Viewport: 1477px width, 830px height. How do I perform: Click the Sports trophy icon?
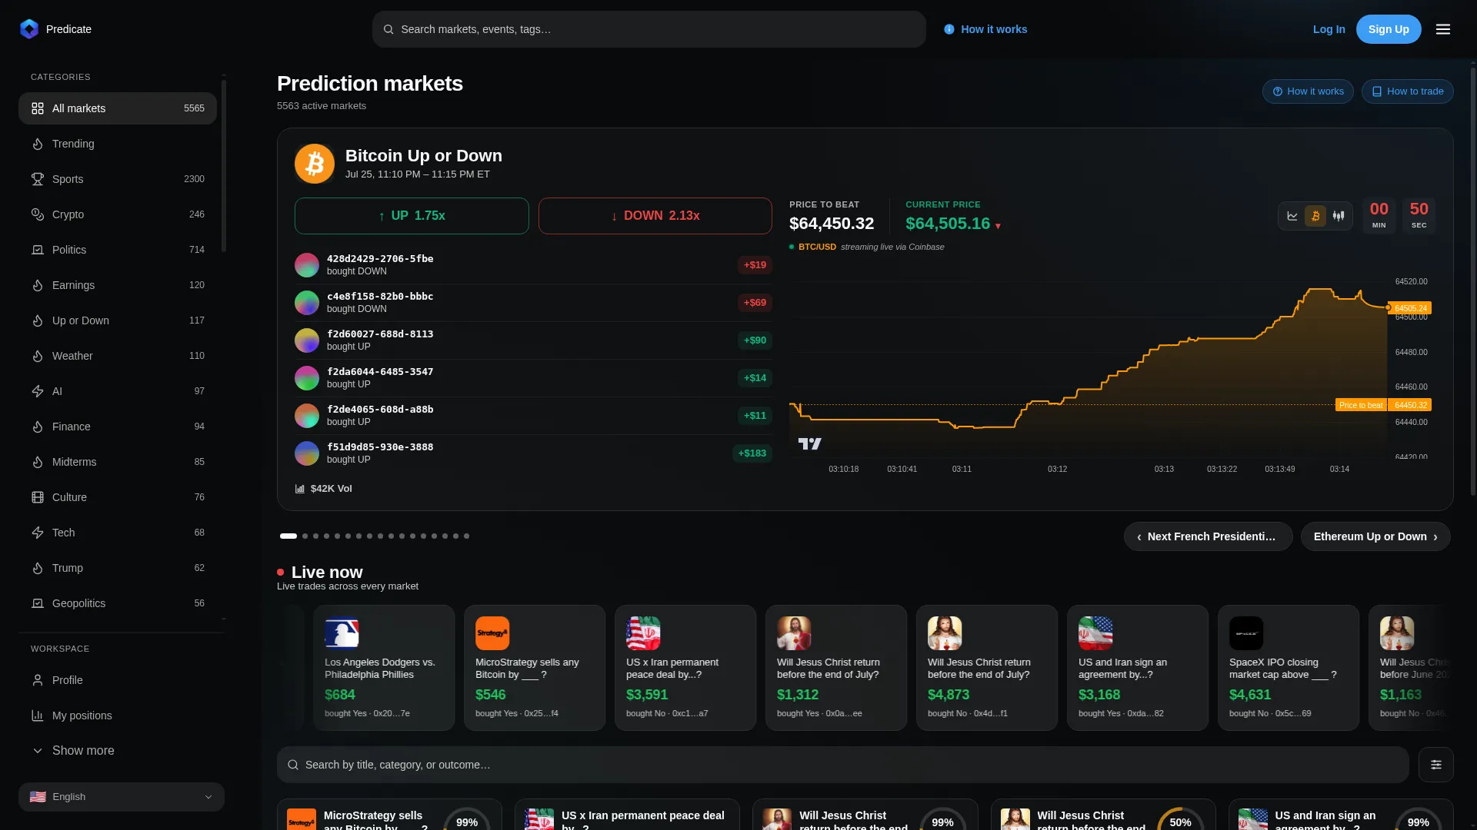click(x=38, y=179)
